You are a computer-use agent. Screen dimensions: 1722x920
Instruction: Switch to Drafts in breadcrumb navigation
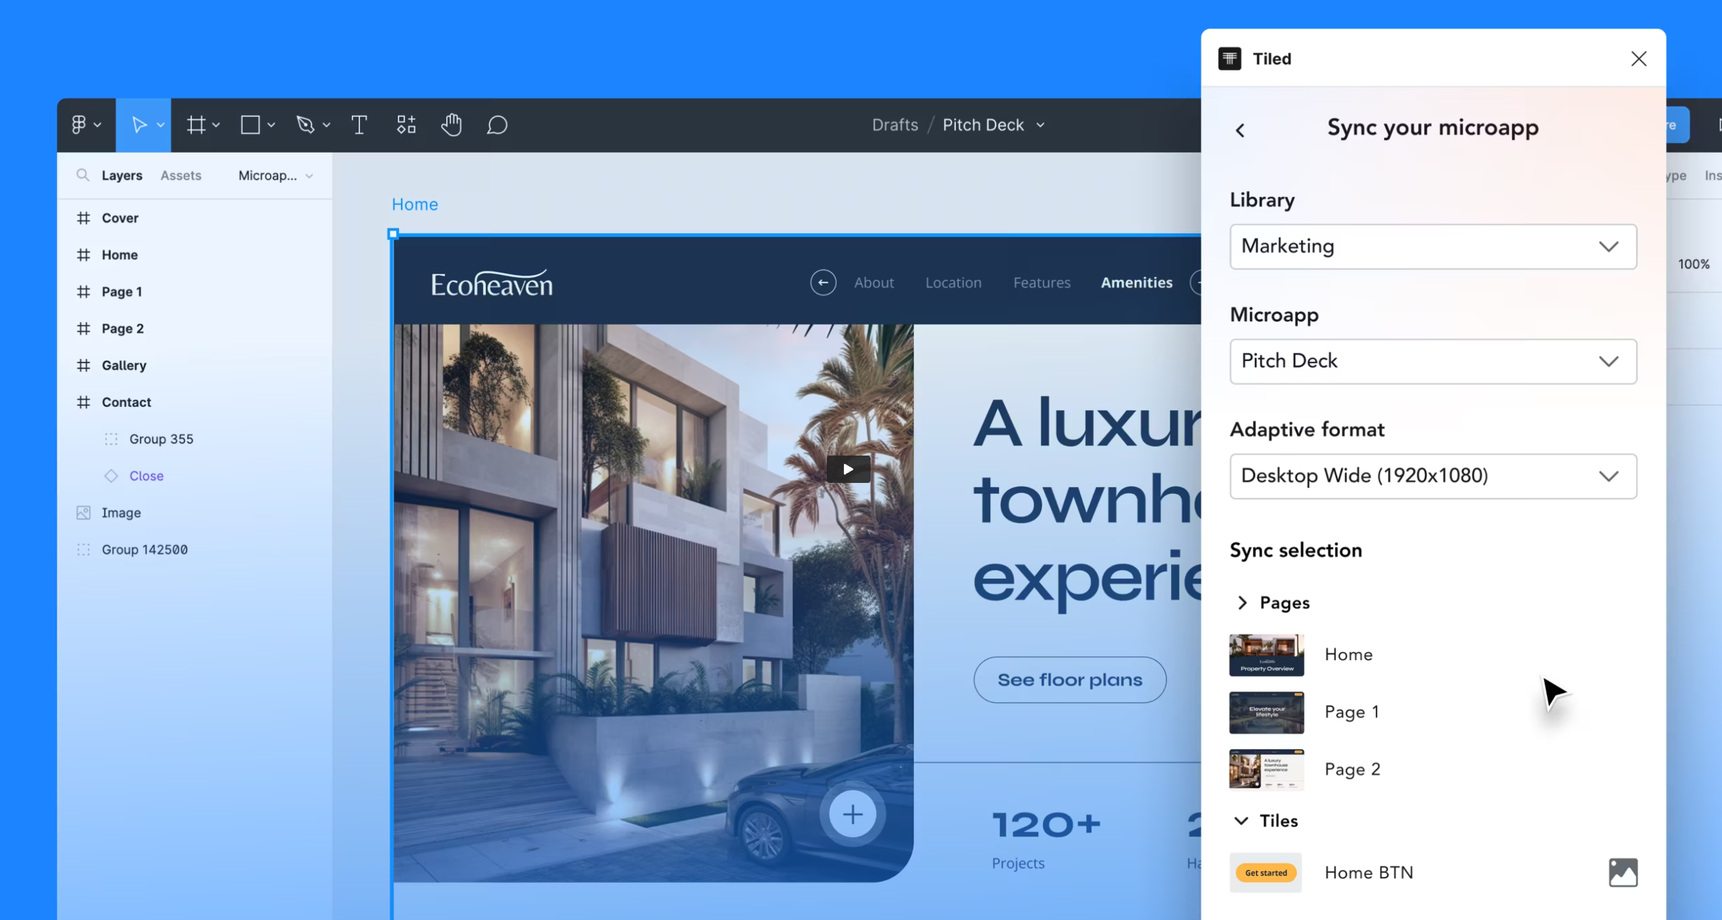click(895, 124)
